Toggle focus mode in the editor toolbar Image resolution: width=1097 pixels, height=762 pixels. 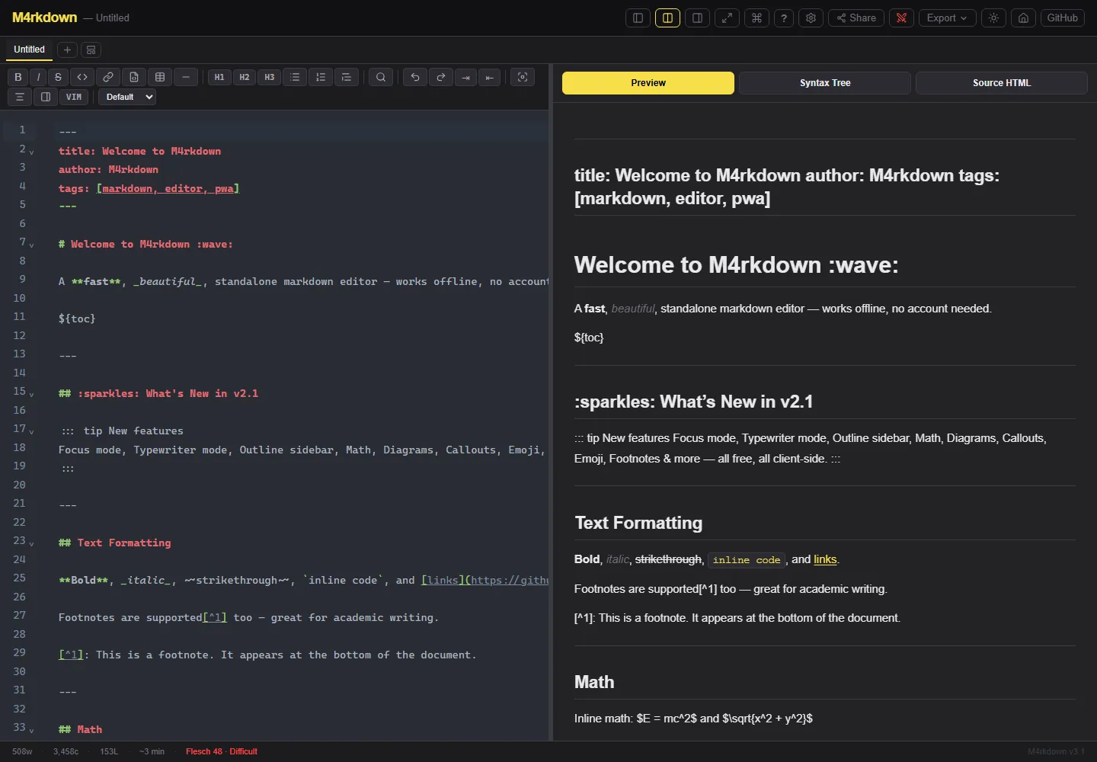(523, 77)
